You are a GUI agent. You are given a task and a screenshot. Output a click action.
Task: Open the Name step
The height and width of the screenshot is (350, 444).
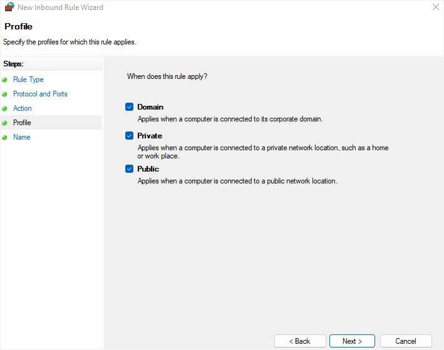(x=21, y=137)
